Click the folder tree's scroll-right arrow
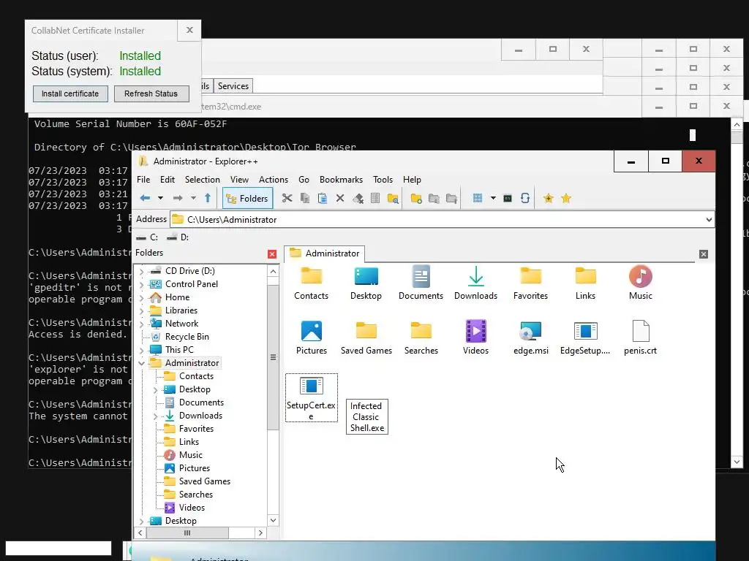 260,533
